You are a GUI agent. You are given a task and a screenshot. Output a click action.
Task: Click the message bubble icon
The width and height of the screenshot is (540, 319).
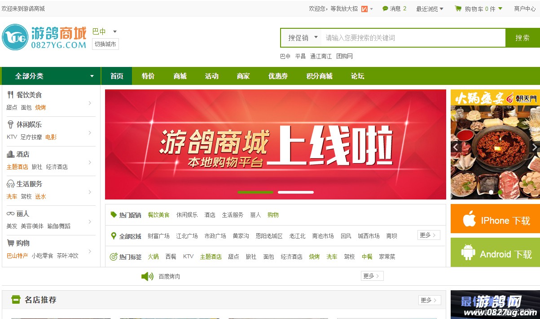click(385, 9)
